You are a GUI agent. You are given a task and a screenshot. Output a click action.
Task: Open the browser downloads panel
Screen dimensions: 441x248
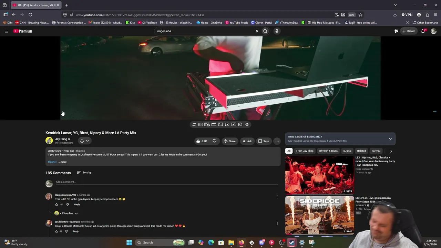click(x=395, y=15)
